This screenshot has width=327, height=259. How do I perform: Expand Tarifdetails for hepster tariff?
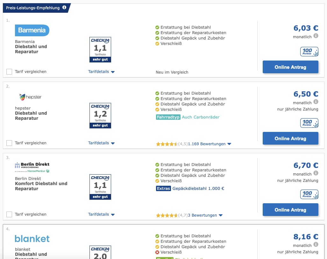[101, 143]
